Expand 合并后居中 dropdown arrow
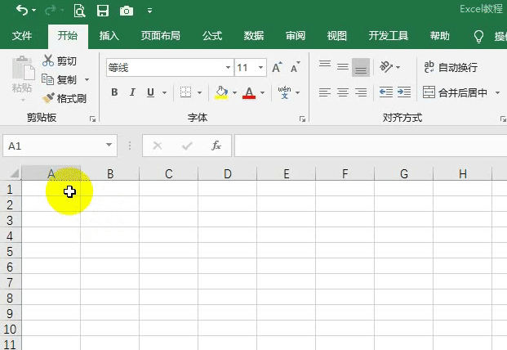Screen dimensions: 507x350 (497, 93)
